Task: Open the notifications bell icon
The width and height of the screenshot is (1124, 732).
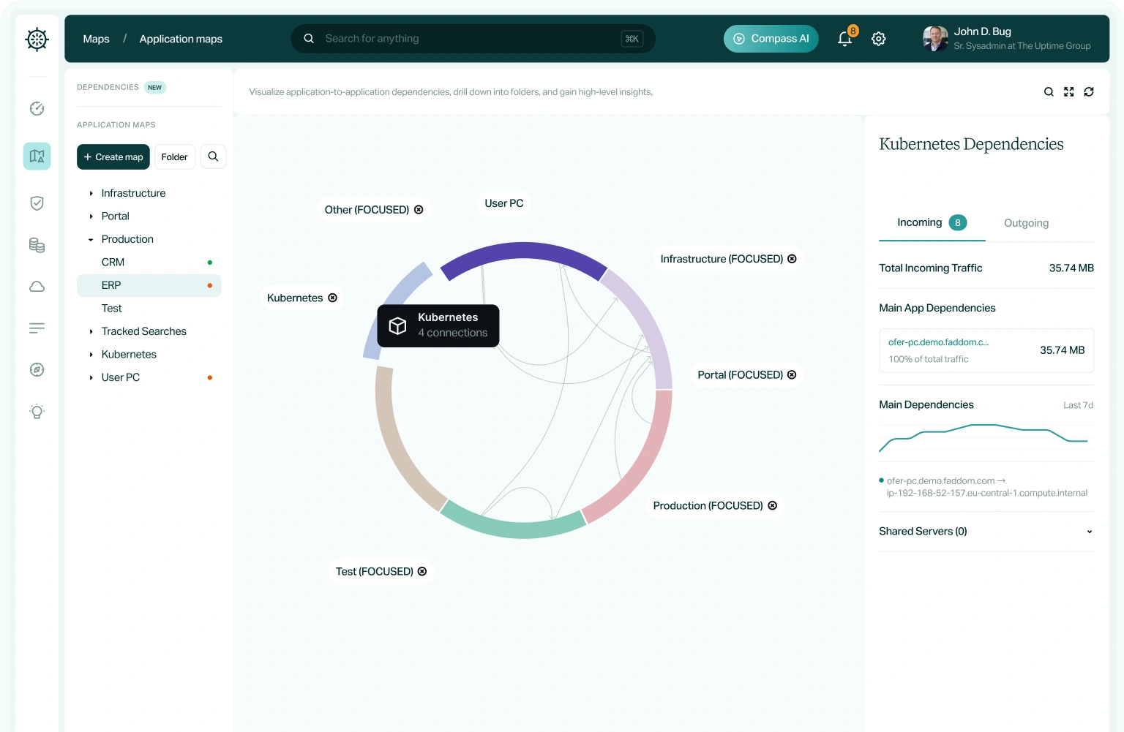Action: click(844, 39)
